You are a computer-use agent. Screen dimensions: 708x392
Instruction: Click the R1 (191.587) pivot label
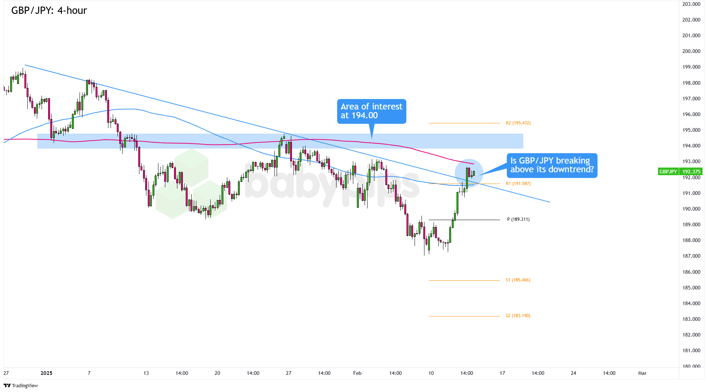(518, 184)
